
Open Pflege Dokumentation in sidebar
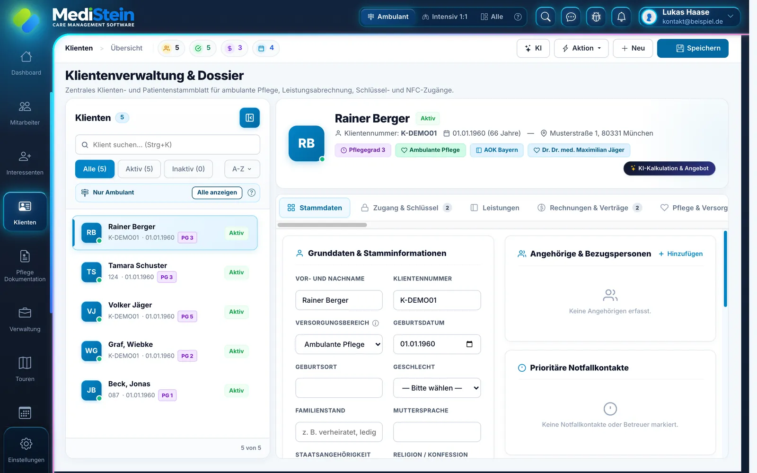coord(25,266)
